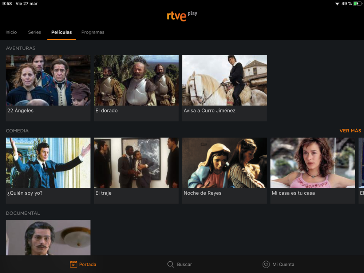The height and width of the screenshot is (273, 364).
Task: Tap the 9:58 clock in status bar
Action: pos(7,4)
